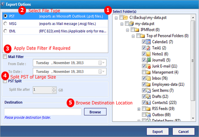Collapse the Top of Personal Folders node

tap(133, 36)
